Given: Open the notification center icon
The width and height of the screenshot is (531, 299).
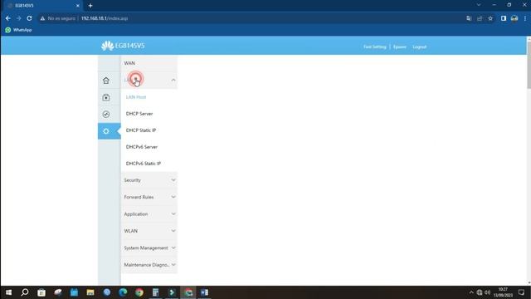Looking at the screenshot, I should coord(521,292).
